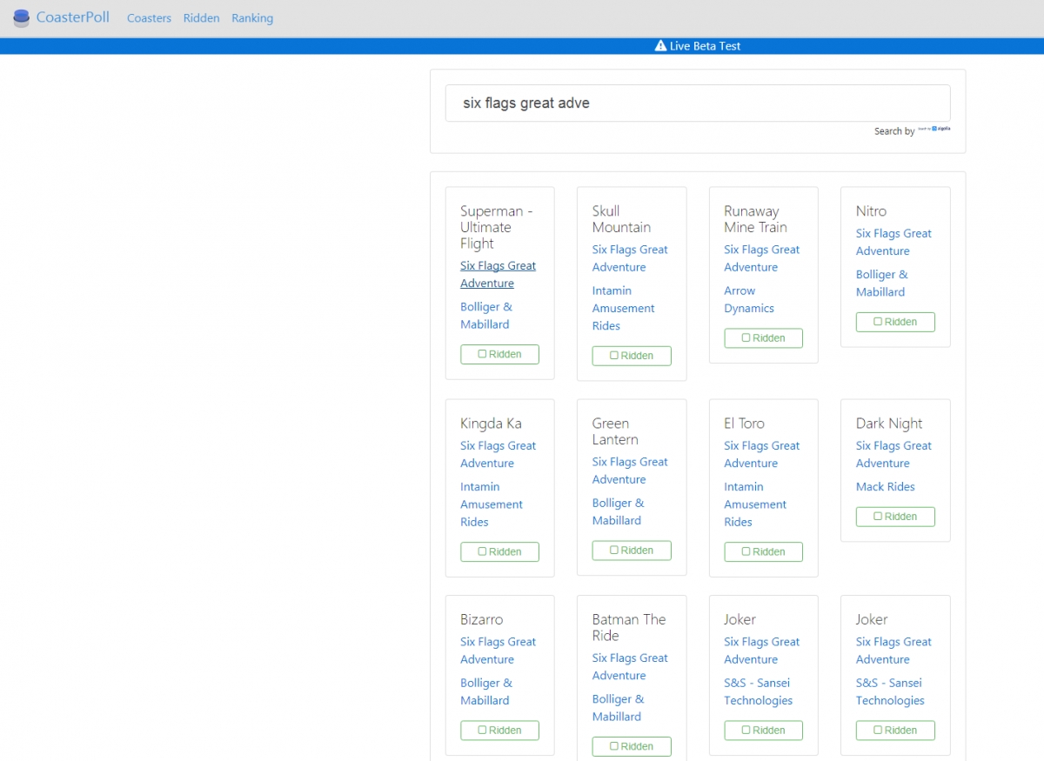The width and height of the screenshot is (1044, 761).
Task: Follow Runaway Mine Train's Six Flags park link
Action: 761,258
